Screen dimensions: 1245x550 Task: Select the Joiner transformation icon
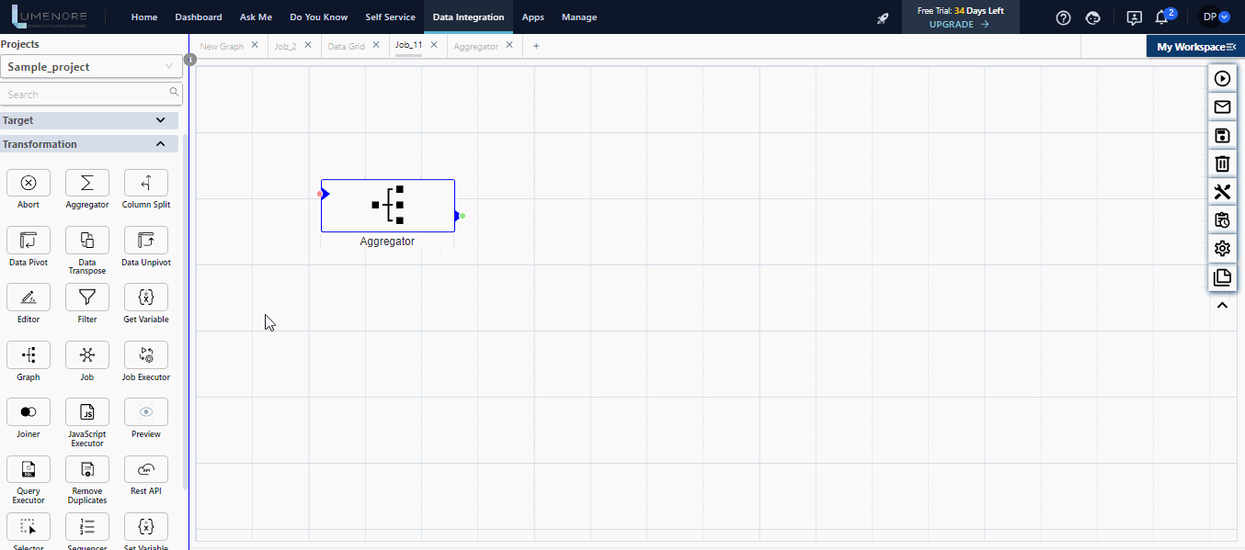pos(29,411)
